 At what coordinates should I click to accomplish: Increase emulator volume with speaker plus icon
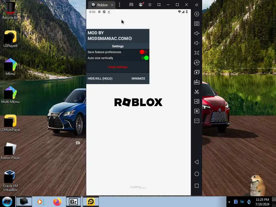coord(196,33)
